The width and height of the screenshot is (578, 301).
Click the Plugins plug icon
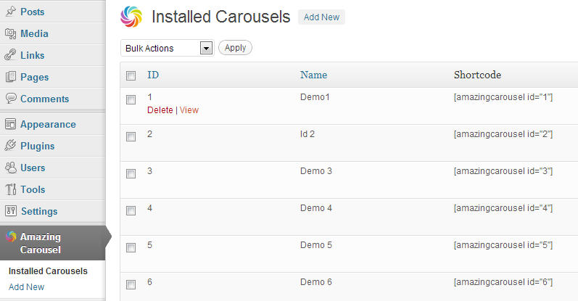10,146
